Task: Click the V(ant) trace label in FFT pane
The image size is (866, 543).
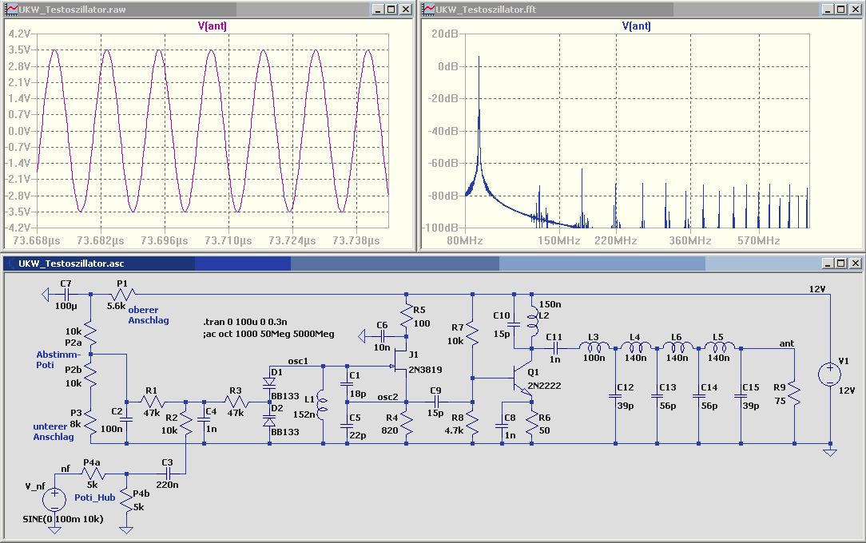Action: (636, 26)
